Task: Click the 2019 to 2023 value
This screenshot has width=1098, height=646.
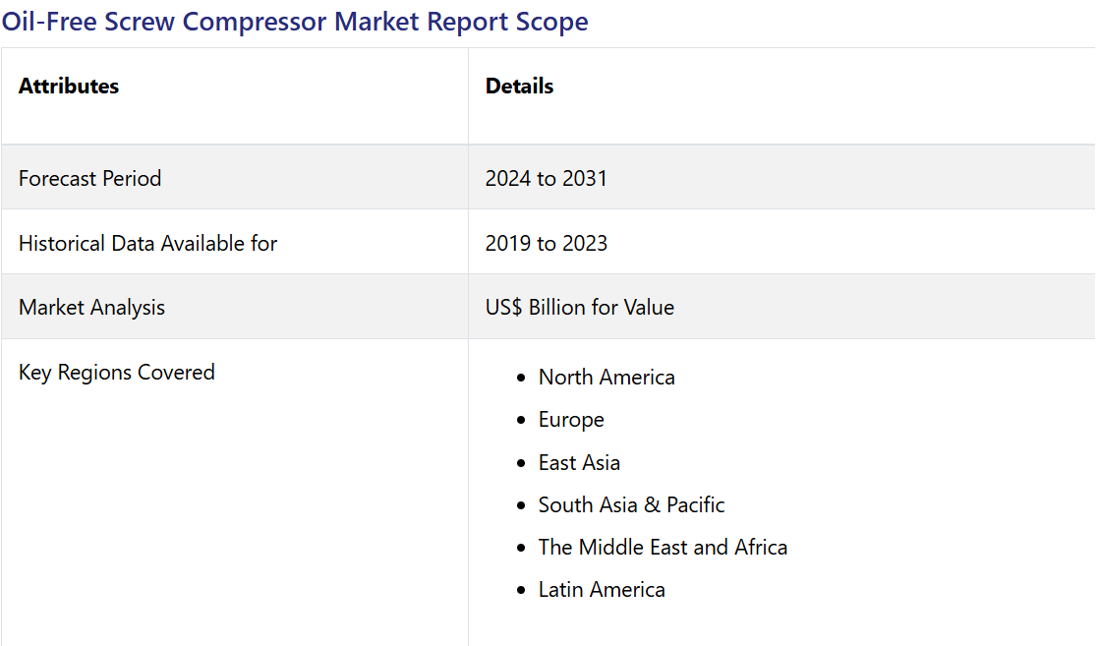Action: click(x=546, y=243)
